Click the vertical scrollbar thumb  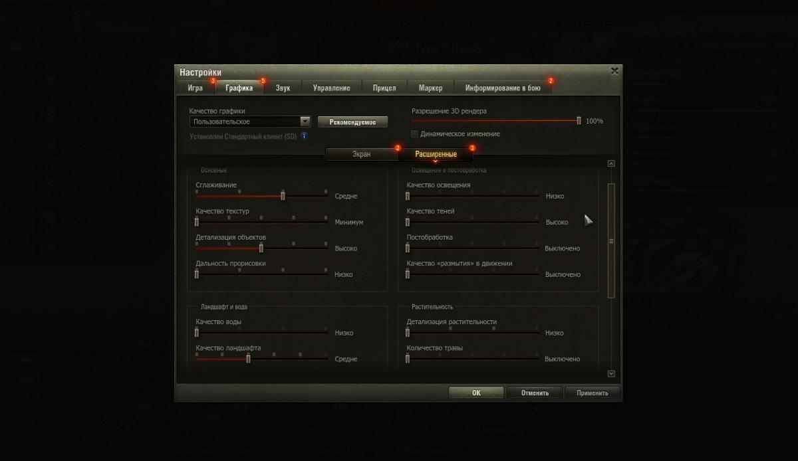click(611, 241)
